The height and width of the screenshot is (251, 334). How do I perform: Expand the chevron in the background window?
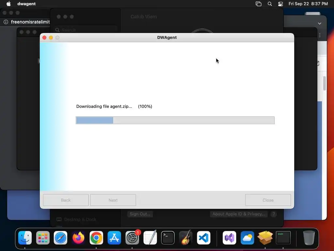click(320, 23)
